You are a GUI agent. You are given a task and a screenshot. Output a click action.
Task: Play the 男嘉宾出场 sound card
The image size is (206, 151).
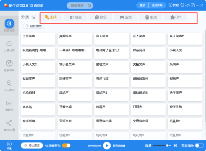tap(112, 124)
